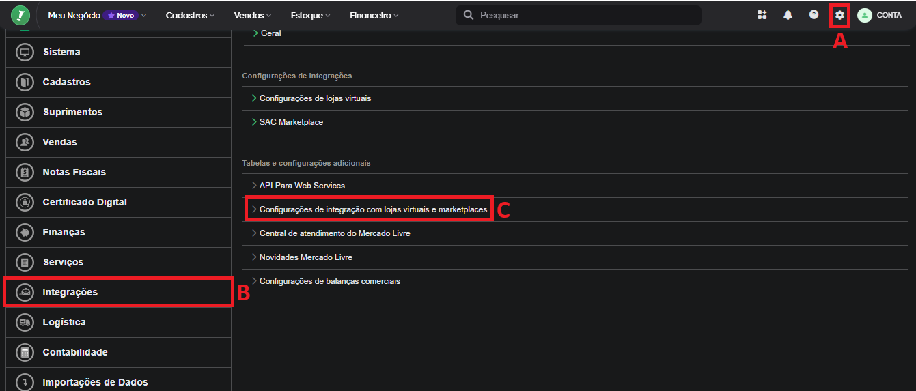Viewport: 916px width, 391px height.
Task: Click the Importações de Dados icon
Action: 25,382
